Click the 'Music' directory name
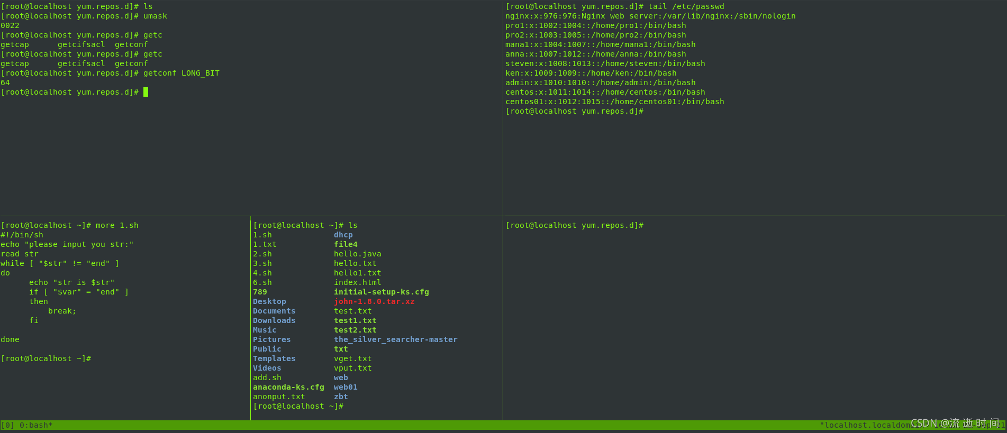1007x433 pixels. pos(265,330)
